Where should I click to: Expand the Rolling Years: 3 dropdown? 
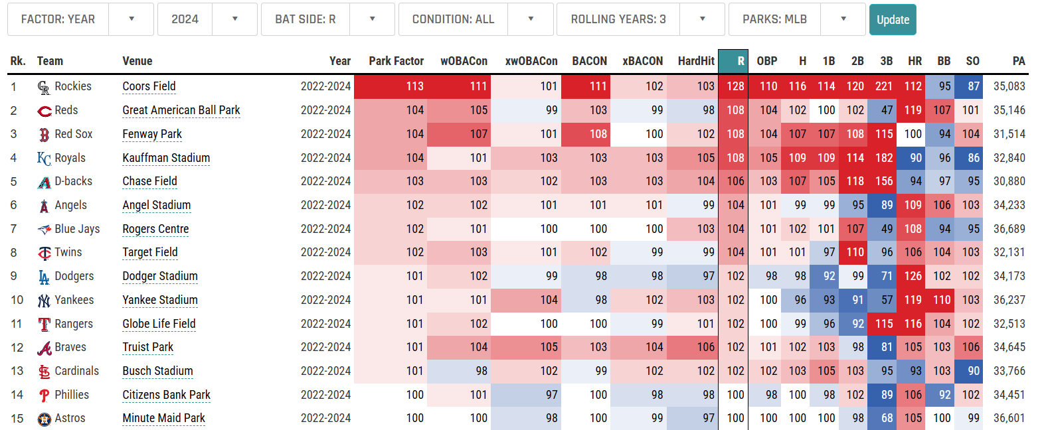(640, 19)
